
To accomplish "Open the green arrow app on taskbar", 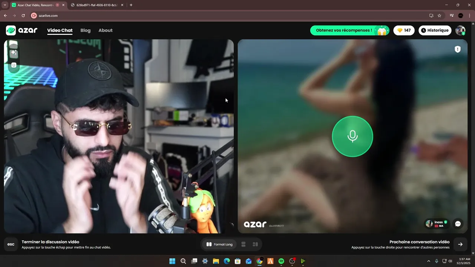I will (x=303, y=261).
